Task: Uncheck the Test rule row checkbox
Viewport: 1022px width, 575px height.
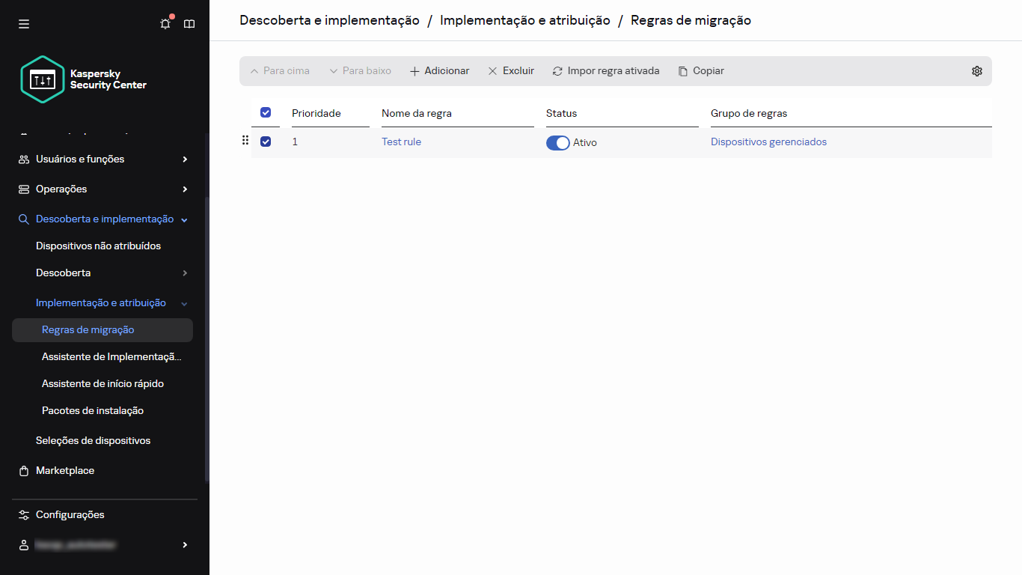Action: coord(266,142)
